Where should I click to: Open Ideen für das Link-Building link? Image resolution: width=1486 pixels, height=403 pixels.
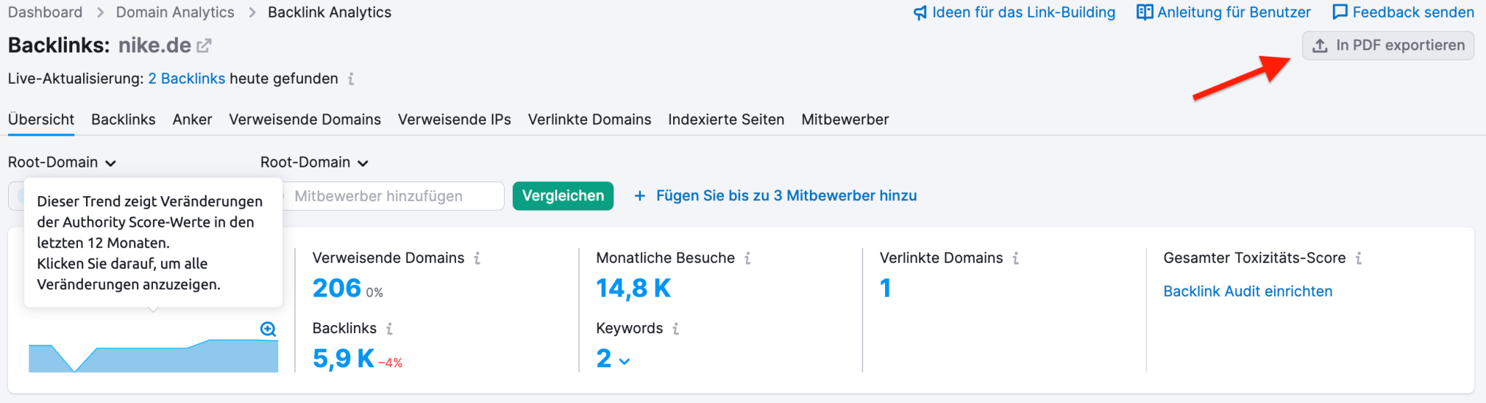1014,12
